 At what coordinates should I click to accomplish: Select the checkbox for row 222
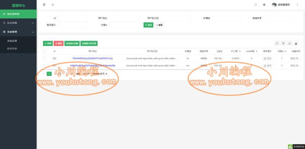44,58
